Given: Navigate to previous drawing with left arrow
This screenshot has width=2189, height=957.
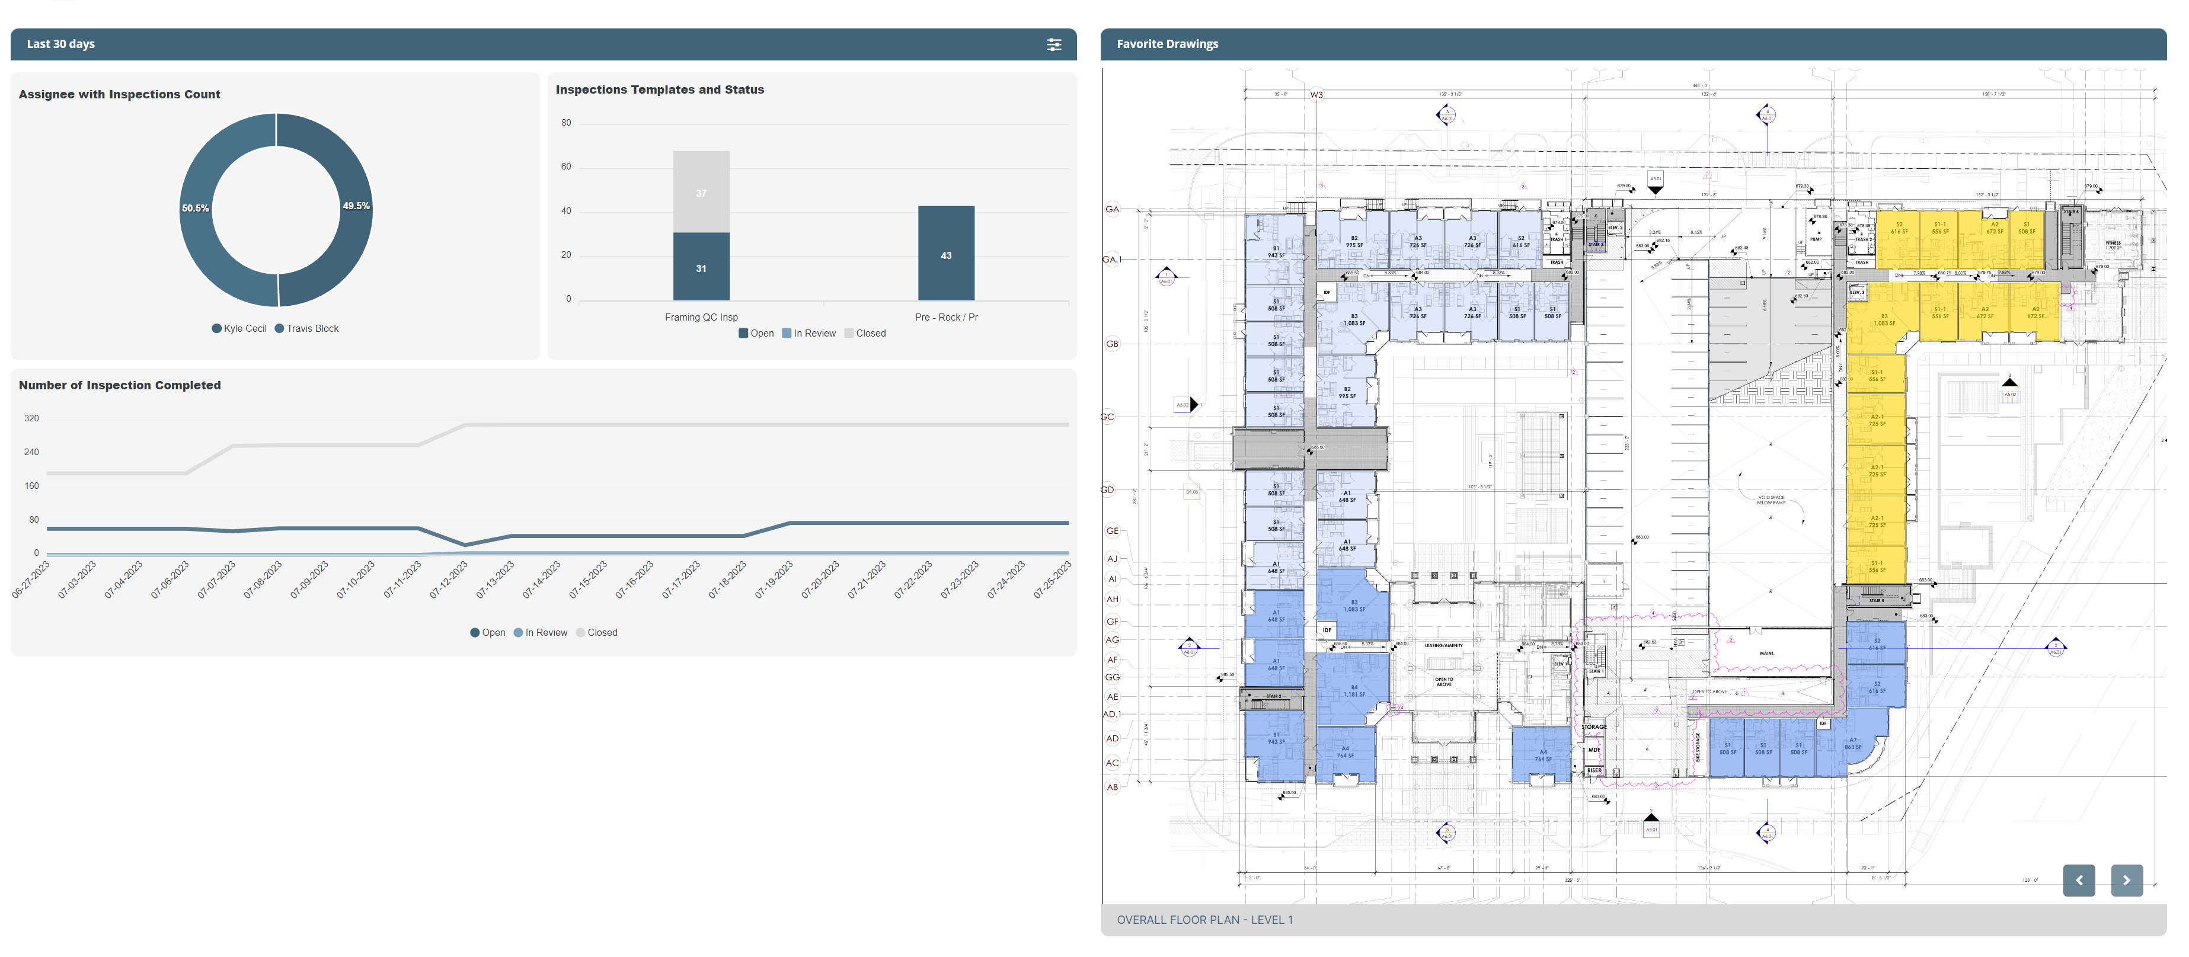Looking at the screenshot, I should click(2079, 881).
